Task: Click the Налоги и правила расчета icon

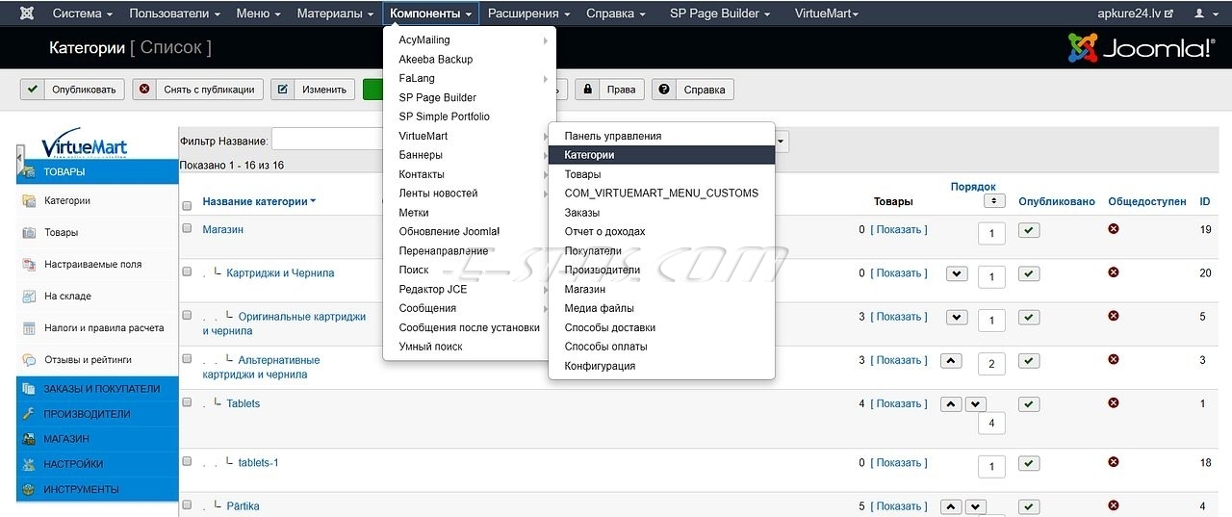Action: tap(28, 328)
